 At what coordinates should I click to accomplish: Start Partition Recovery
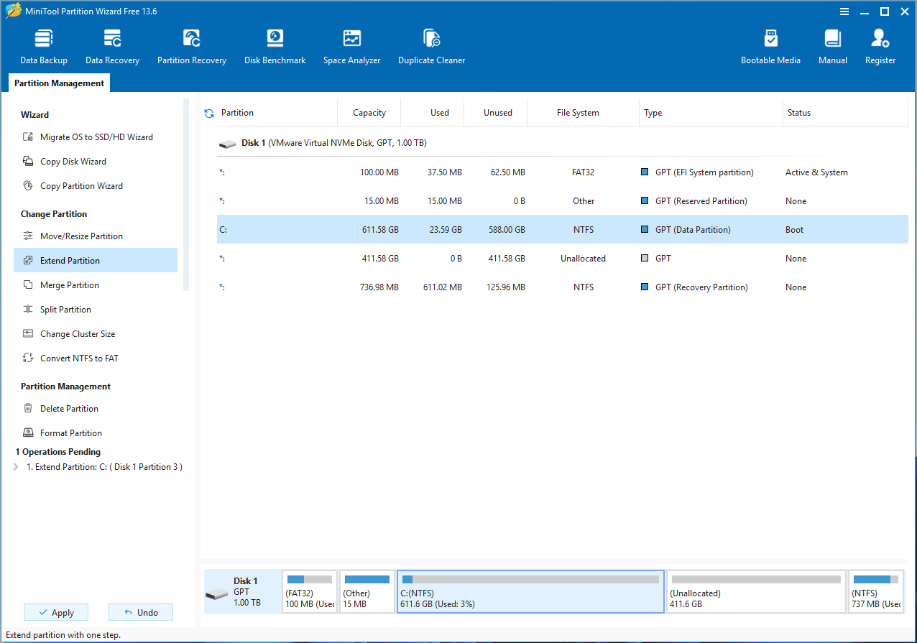coord(191,45)
